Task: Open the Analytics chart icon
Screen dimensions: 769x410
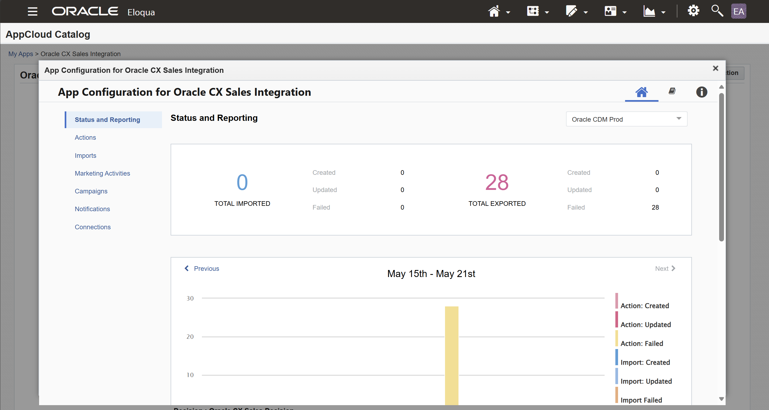Action: tap(649, 11)
